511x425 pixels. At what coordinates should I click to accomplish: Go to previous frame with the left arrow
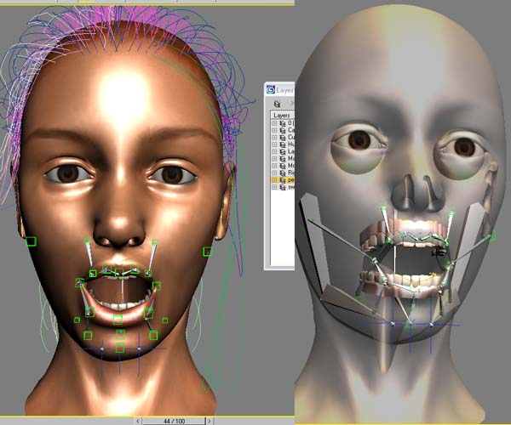point(138,421)
